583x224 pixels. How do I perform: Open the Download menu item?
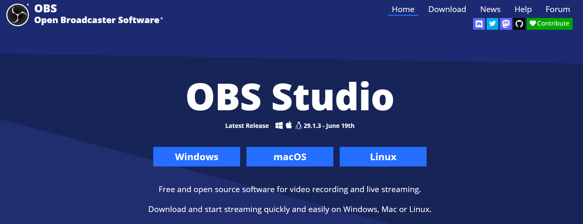pyautogui.click(x=447, y=9)
